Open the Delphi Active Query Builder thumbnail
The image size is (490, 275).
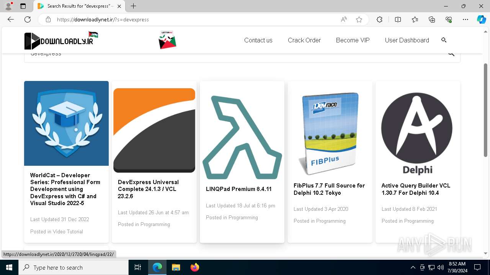click(418, 134)
